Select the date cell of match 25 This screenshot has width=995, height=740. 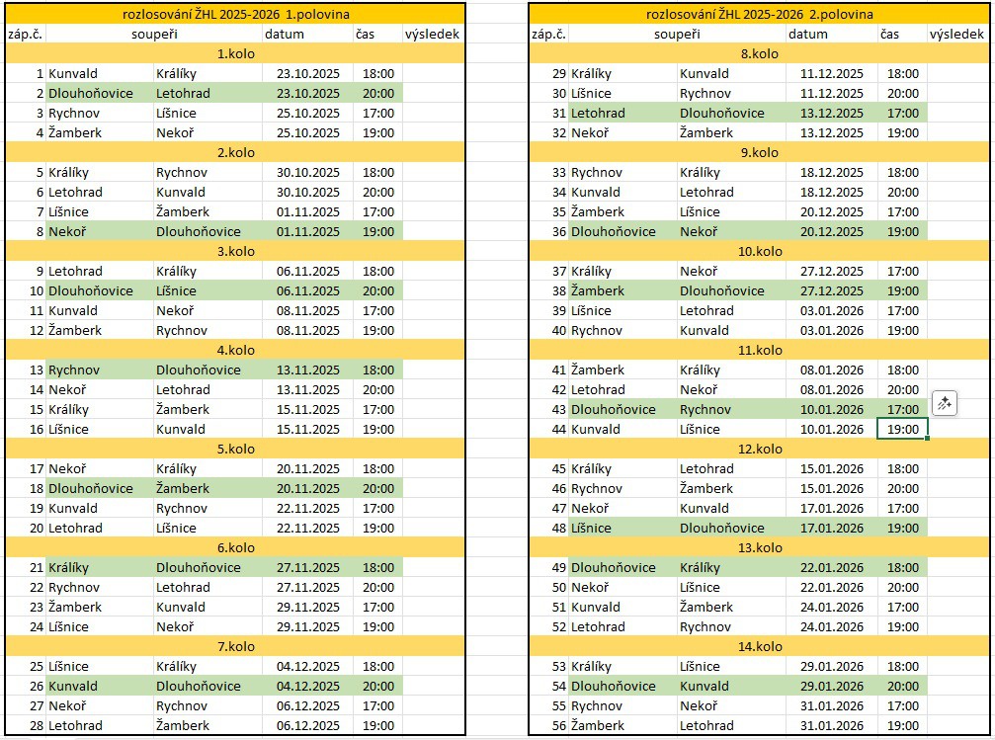pyautogui.click(x=307, y=666)
